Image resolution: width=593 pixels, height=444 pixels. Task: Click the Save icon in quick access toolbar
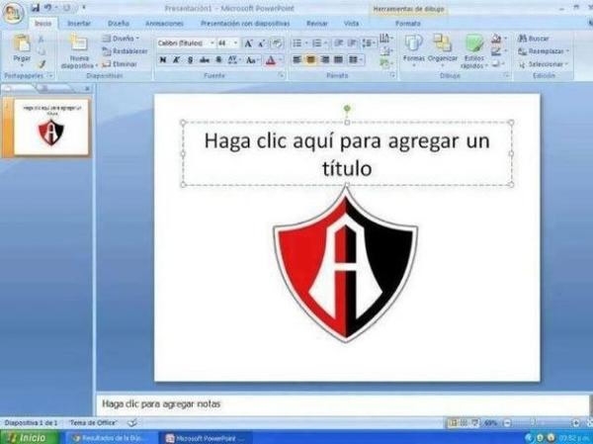pos(36,8)
